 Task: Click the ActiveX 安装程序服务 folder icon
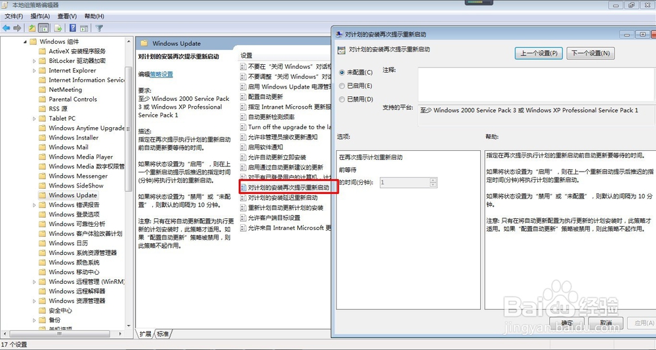click(42, 51)
